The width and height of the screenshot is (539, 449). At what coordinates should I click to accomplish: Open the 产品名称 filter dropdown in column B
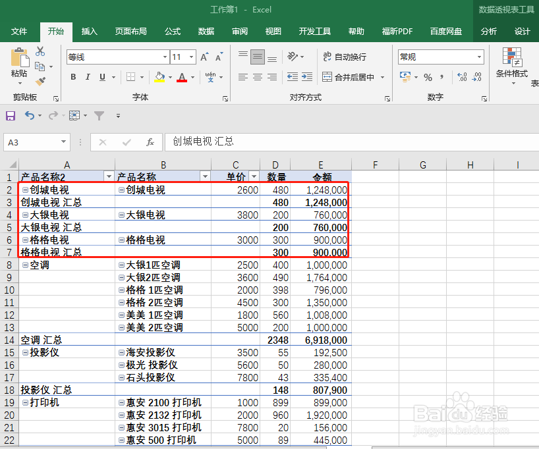(205, 176)
